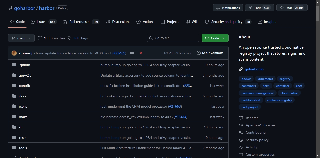The height and width of the screenshot is (158, 320).
Task: Open the Projects tab
Action: 170,22
